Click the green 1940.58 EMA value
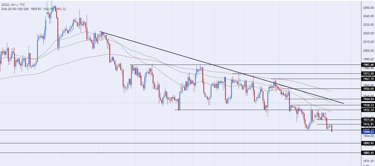375x166 pixels. click(48, 9)
